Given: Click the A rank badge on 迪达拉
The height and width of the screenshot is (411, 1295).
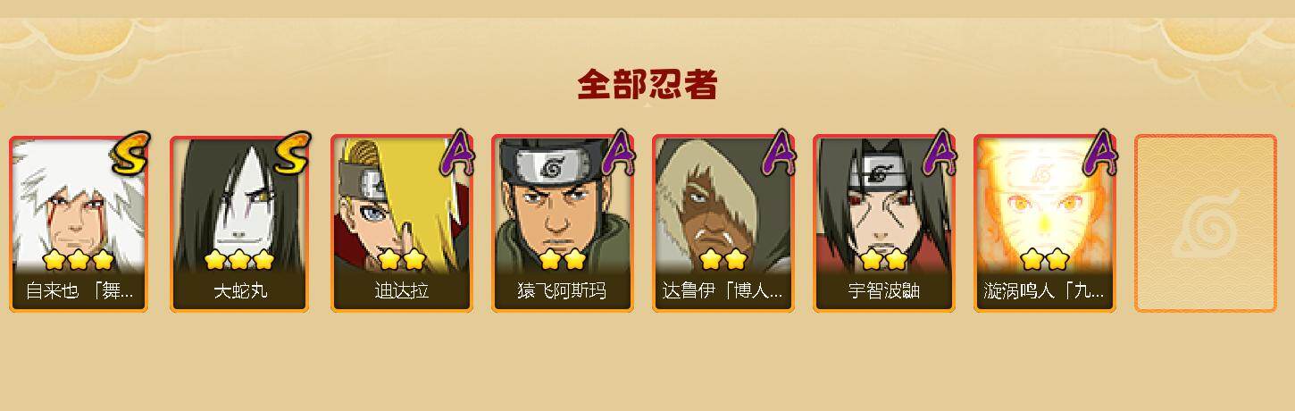Looking at the screenshot, I should pyautogui.click(x=457, y=152).
